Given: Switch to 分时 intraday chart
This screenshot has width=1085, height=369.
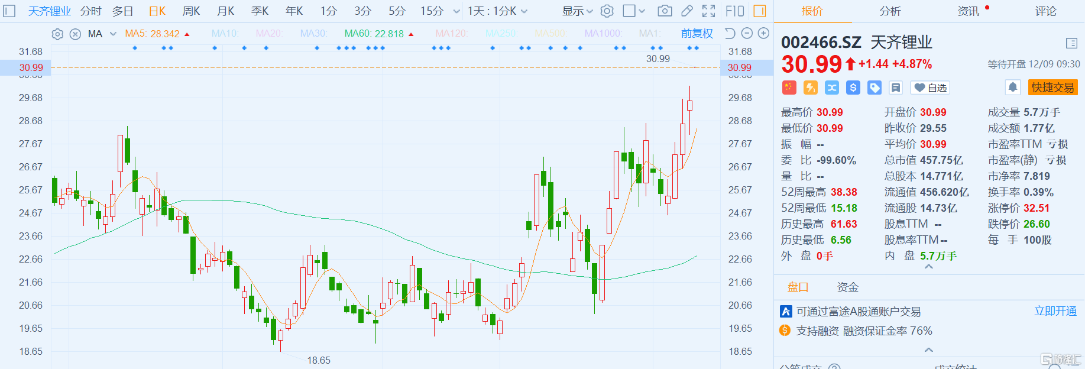Looking at the screenshot, I should 91,11.
